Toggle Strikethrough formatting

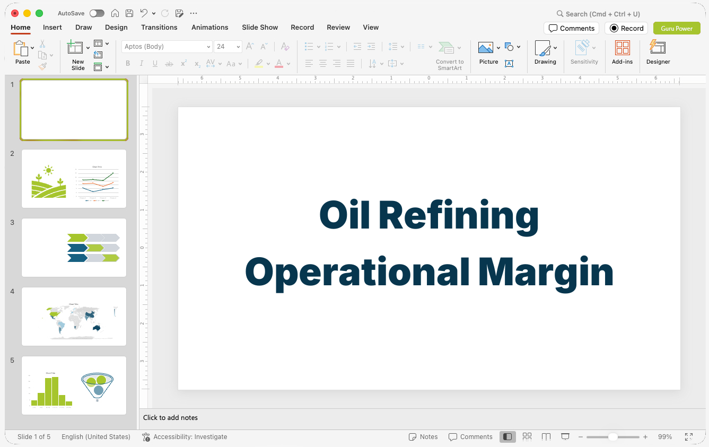(169, 64)
